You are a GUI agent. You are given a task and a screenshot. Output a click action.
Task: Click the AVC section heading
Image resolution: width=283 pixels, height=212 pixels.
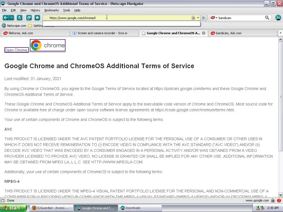pyautogui.click(x=8, y=129)
